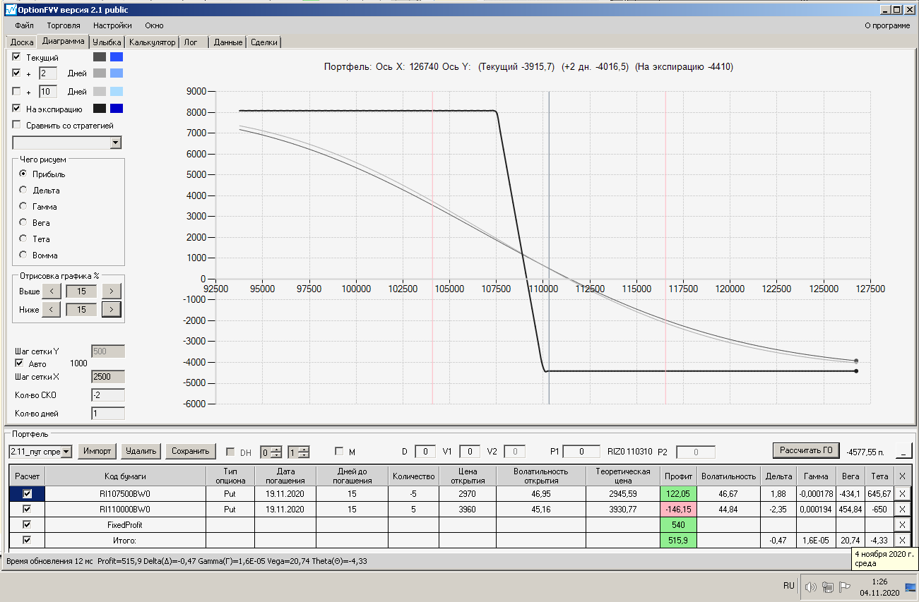The image size is (919, 602).
Task: Select the Вомма radio button
Action: click(23, 255)
